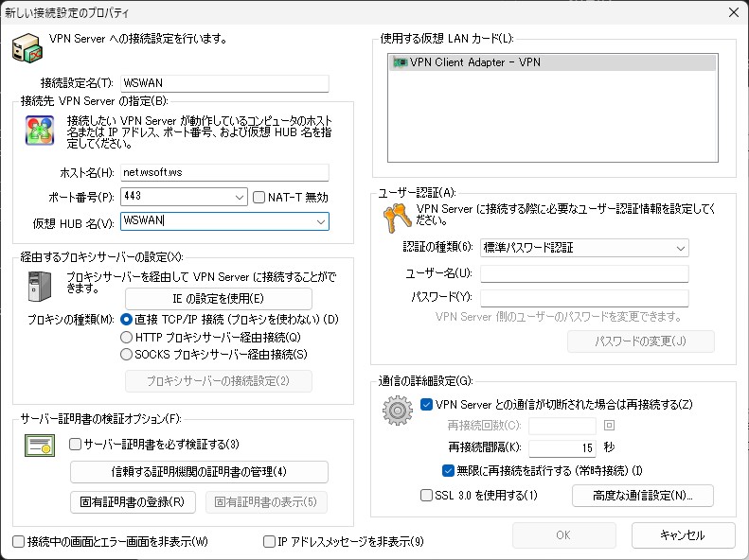
Task: Uncheck VPN Server 再接続する checkbox
Action: [x=426, y=405]
